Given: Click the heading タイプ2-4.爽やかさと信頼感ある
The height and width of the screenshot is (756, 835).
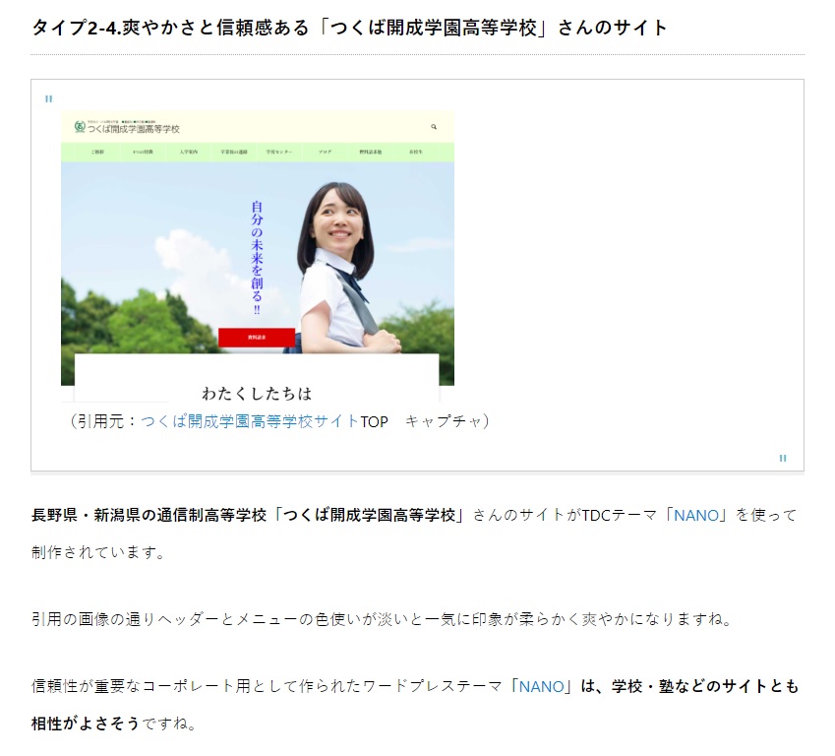Looking at the screenshot, I should click(349, 28).
